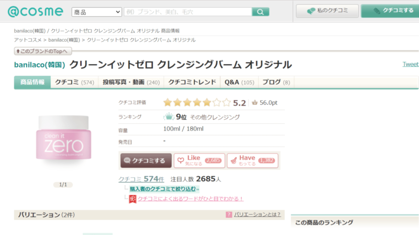Click the 1/1 image counter
The height and width of the screenshot is (235, 419).
[63, 185]
